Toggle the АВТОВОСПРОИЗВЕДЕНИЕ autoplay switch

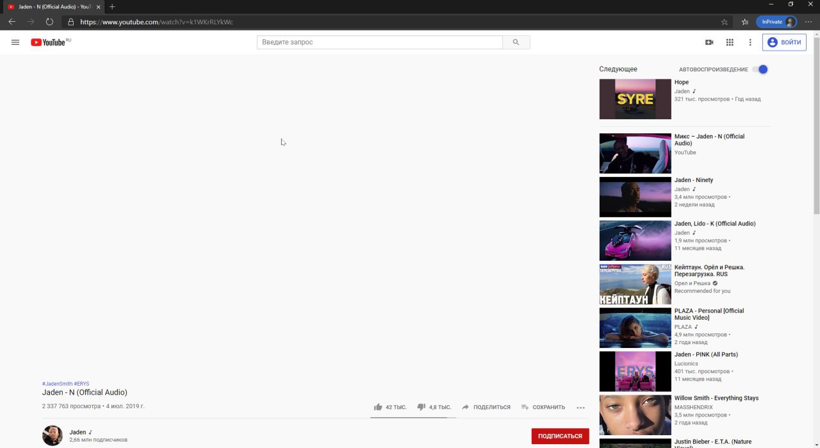760,69
